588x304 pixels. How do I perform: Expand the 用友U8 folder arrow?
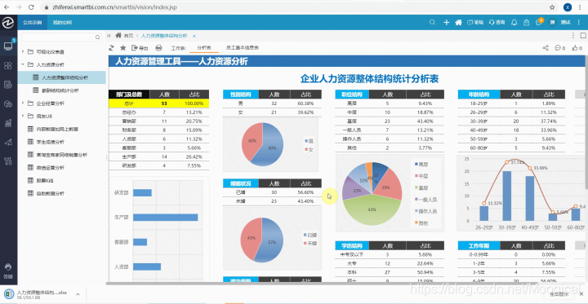(23, 116)
